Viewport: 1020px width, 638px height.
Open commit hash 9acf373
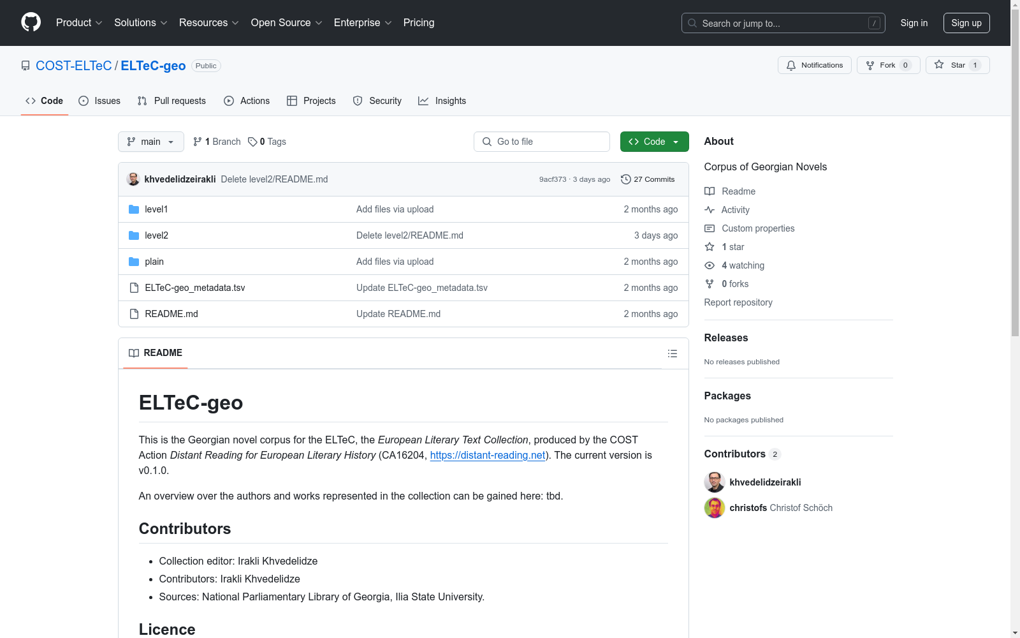[553, 179]
